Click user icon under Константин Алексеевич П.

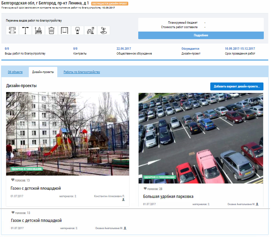[x=123, y=200]
